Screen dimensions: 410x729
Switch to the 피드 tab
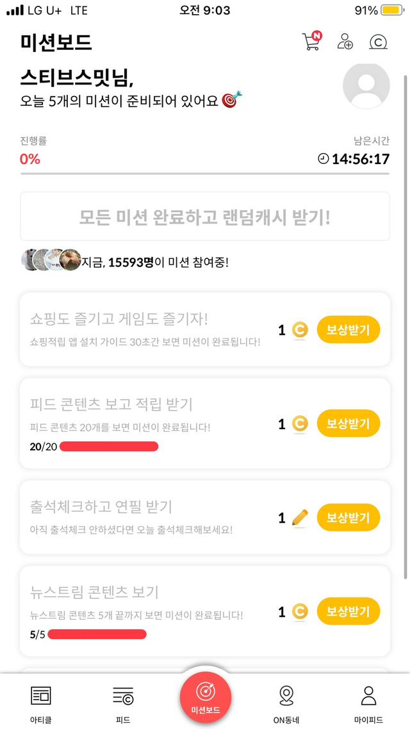[123, 702]
